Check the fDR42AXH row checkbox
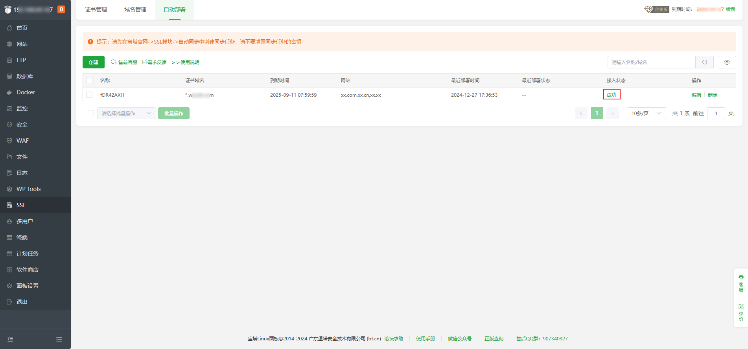The height and width of the screenshot is (349, 748). point(90,95)
